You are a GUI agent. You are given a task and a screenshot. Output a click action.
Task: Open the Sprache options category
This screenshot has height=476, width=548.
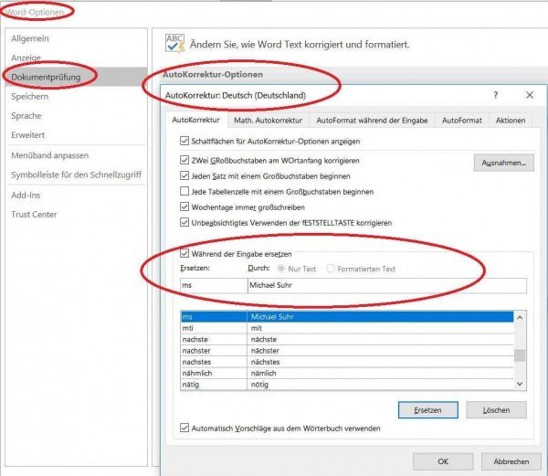[26, 116]
